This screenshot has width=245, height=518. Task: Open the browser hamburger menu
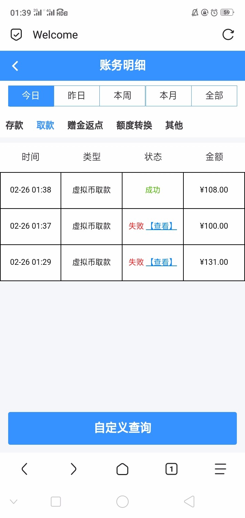[220, 469]
